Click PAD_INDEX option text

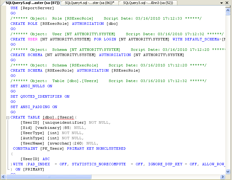[39, 164]
